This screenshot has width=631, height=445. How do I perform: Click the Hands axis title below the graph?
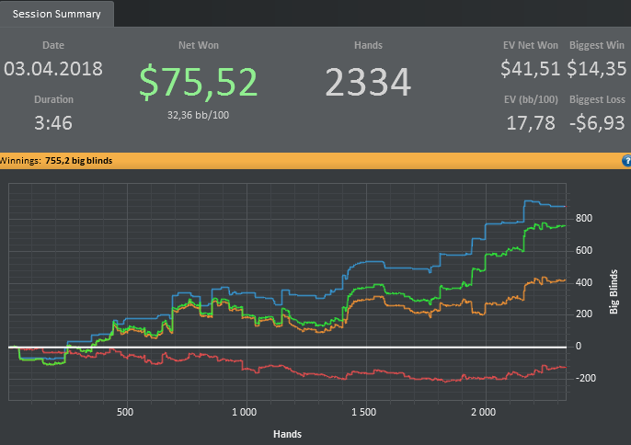(x=287, y=434)
